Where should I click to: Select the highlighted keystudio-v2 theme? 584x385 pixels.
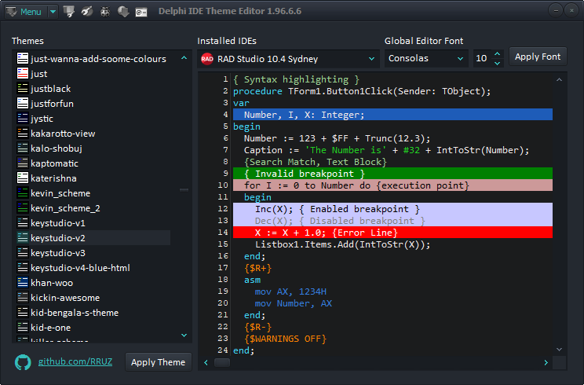(x=93, y=237)
